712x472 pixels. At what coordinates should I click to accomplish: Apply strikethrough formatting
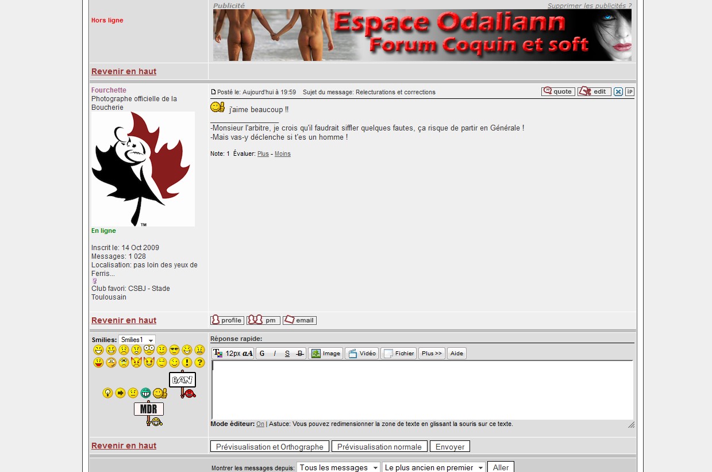point(300,354)
